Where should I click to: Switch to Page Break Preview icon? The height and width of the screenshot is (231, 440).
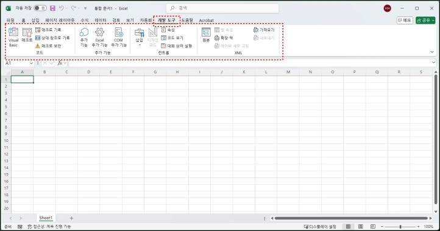click(372, 227)
